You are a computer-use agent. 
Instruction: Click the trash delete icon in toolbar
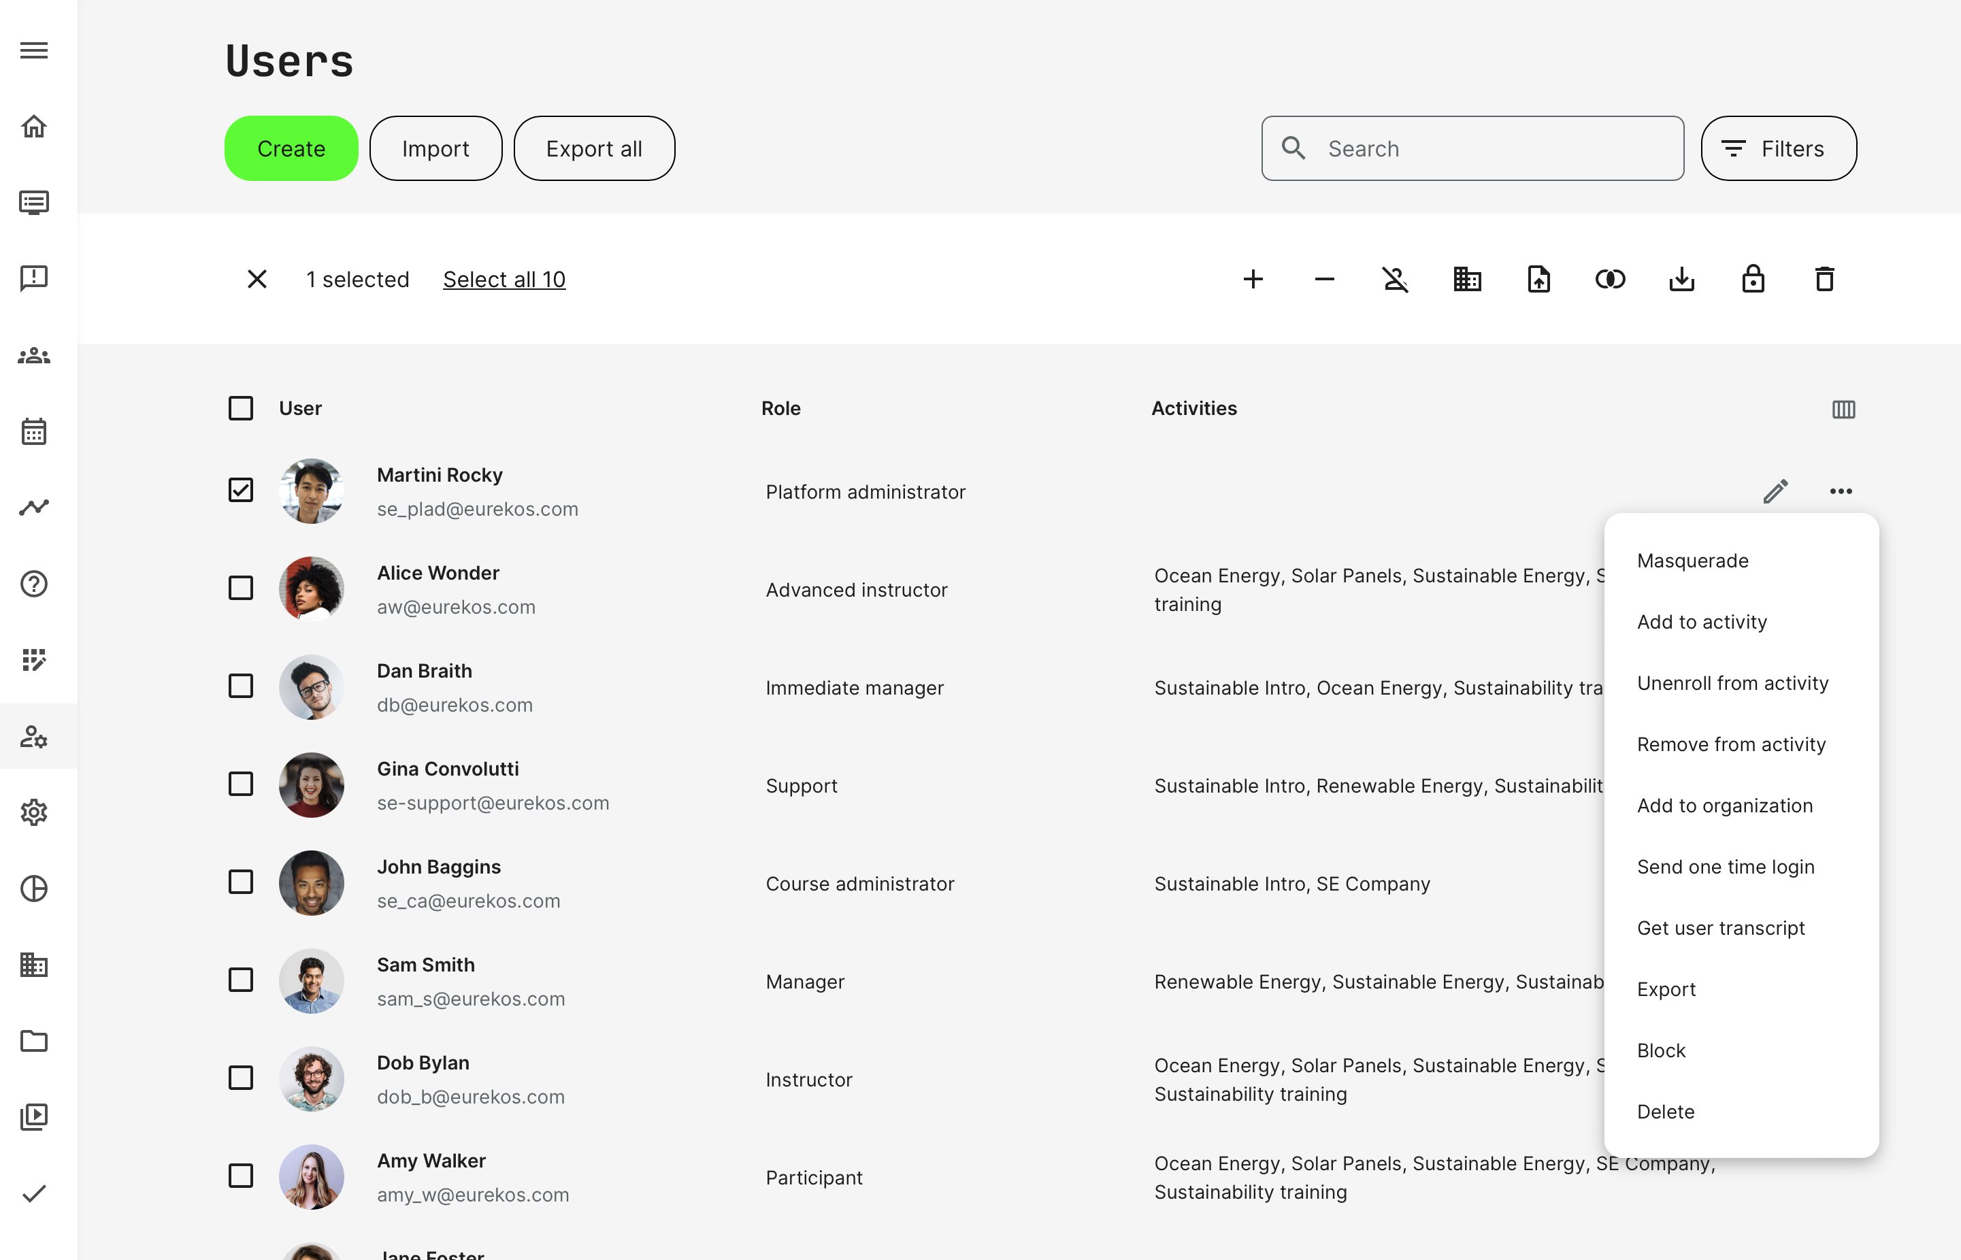(x=1824, y=280)
